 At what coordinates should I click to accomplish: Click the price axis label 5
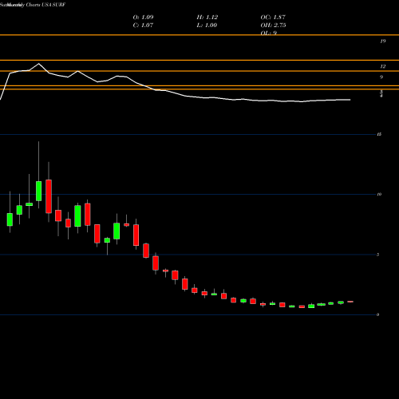click(378, 255)
